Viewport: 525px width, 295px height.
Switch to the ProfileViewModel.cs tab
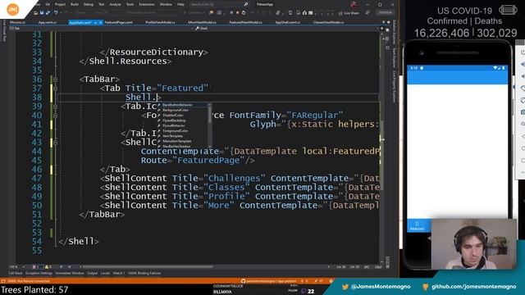pyautogui.click(x=160, y=22)
